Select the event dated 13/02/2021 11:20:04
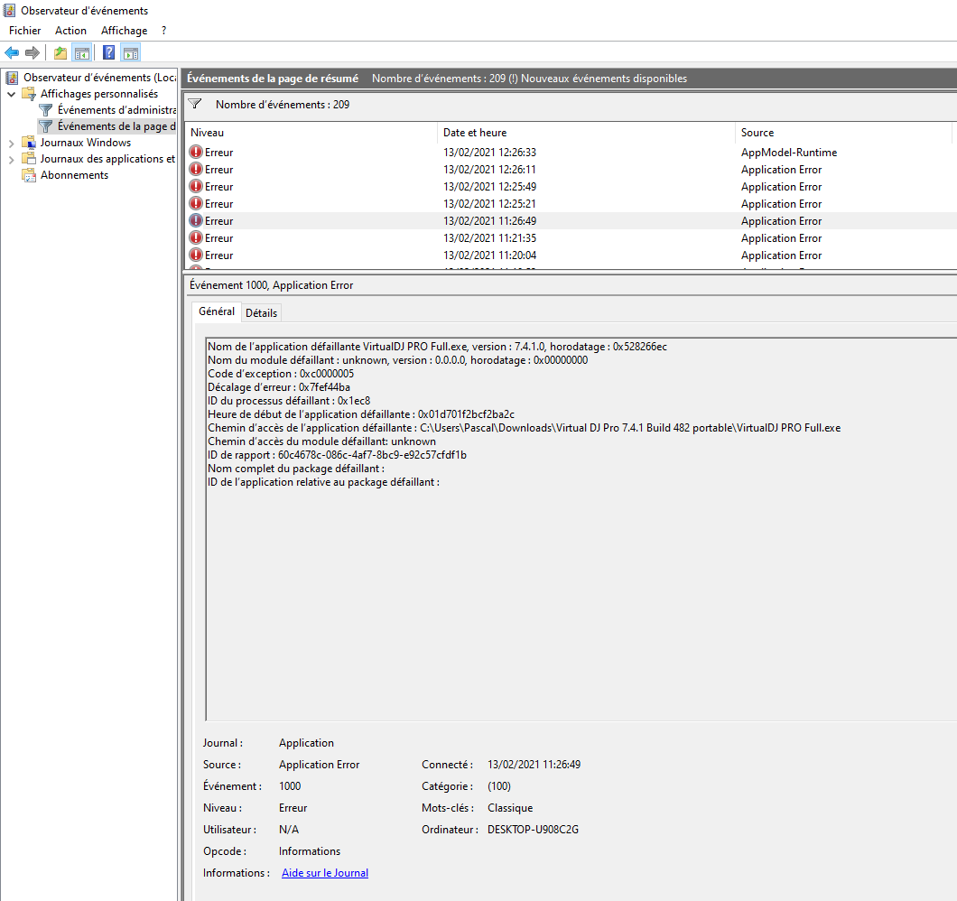Image resolution: width=957 pixels, height=901 pixels. tap(571, 255)
